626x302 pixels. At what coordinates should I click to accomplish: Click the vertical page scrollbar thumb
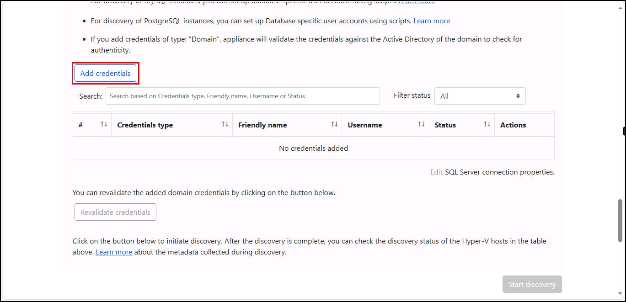pyautogui.click(x=620, y=220)
